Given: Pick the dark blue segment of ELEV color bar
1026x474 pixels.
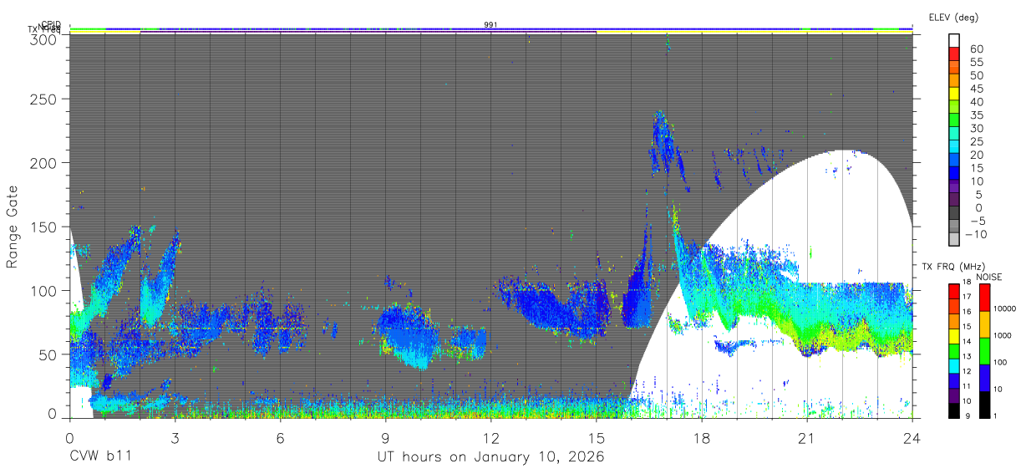Looking at the screenshot, I should pos(954,174).
